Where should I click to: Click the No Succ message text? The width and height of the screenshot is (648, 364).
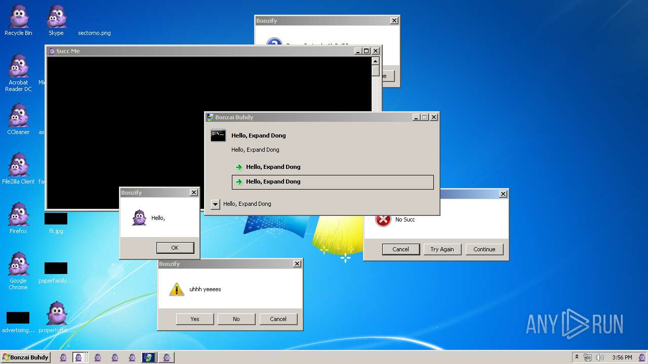[405, 219]
